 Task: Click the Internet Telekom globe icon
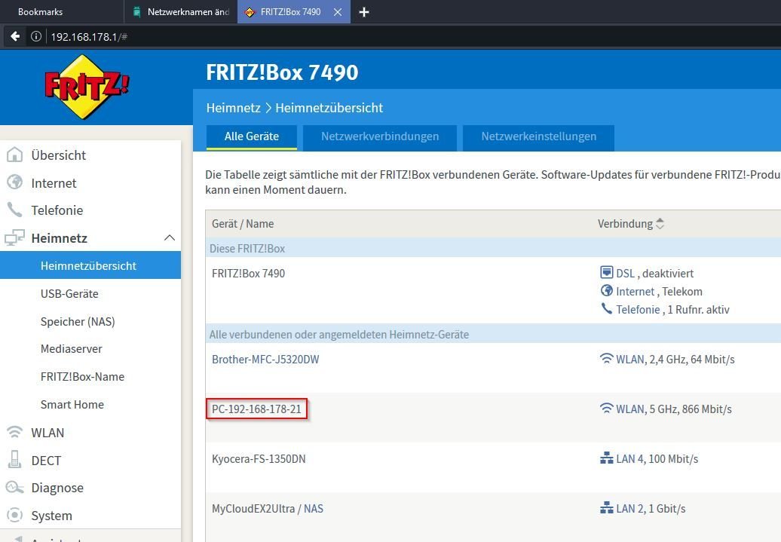coord(607,290)
